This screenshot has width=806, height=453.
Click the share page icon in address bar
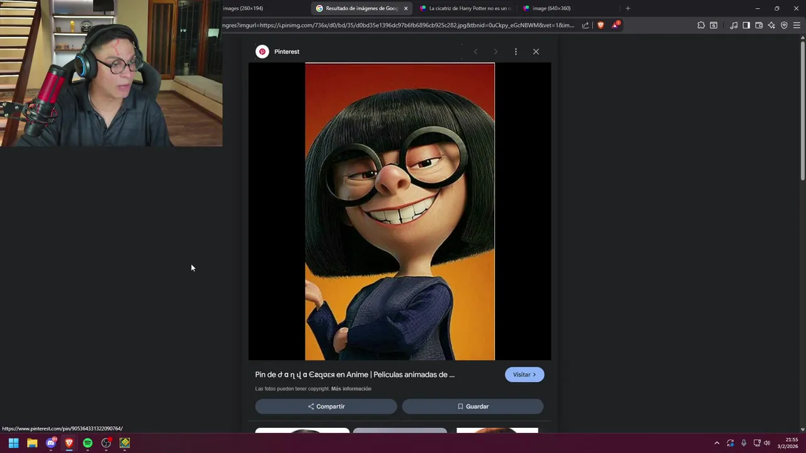(586, 25)
